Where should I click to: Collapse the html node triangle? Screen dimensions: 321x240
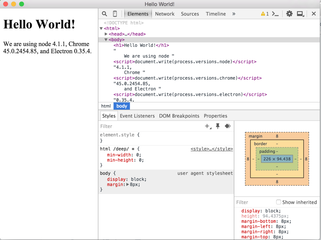click(101, 29)
